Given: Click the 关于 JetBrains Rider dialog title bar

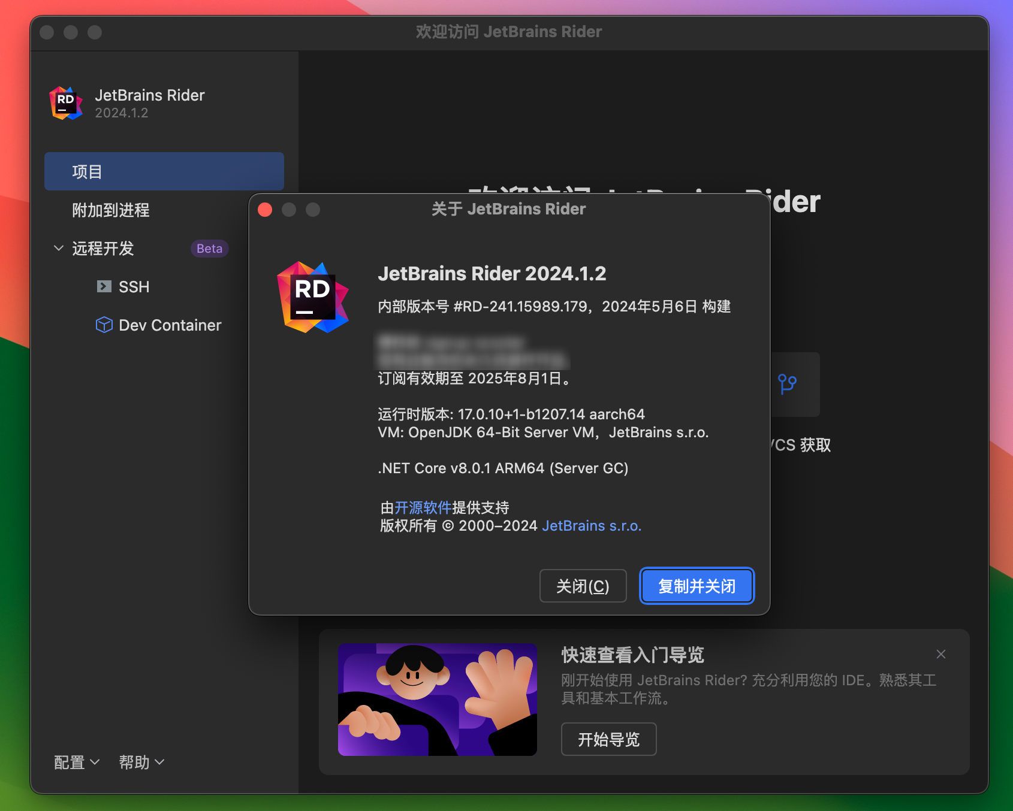Looking at the screenshot, I should (509, 209).
